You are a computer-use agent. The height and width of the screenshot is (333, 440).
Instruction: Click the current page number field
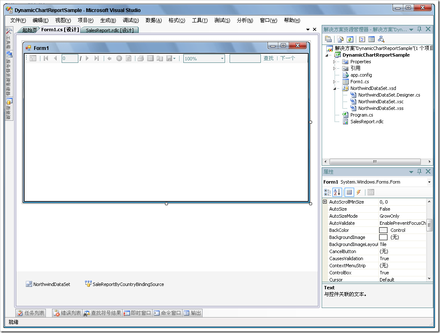pyautogui.click(x=70, y=59)
